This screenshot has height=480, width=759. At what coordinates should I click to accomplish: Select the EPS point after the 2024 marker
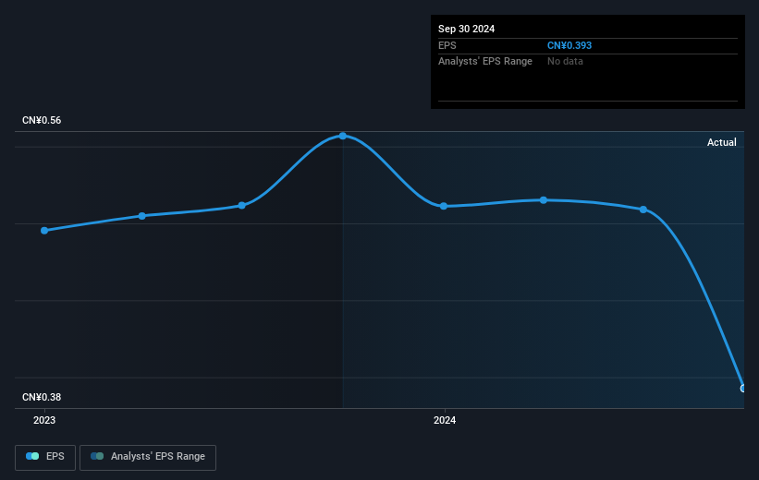[544, 199]
